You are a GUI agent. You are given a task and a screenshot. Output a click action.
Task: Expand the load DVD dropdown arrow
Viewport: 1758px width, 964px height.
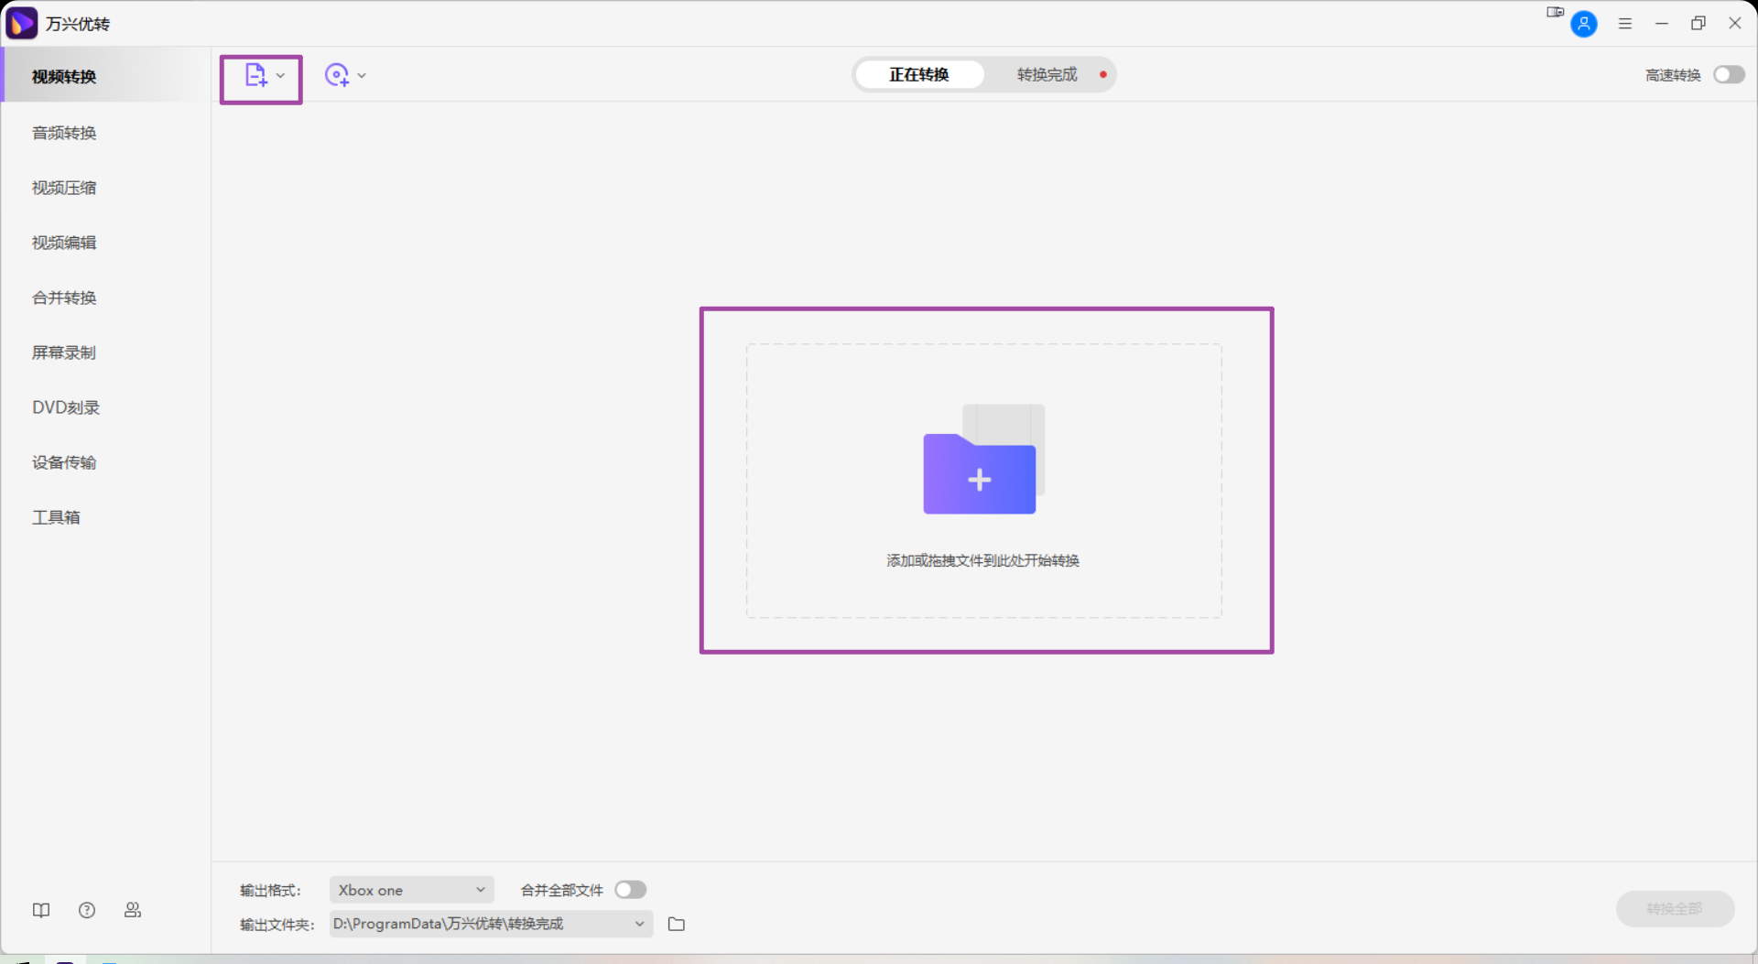(362, 76)
